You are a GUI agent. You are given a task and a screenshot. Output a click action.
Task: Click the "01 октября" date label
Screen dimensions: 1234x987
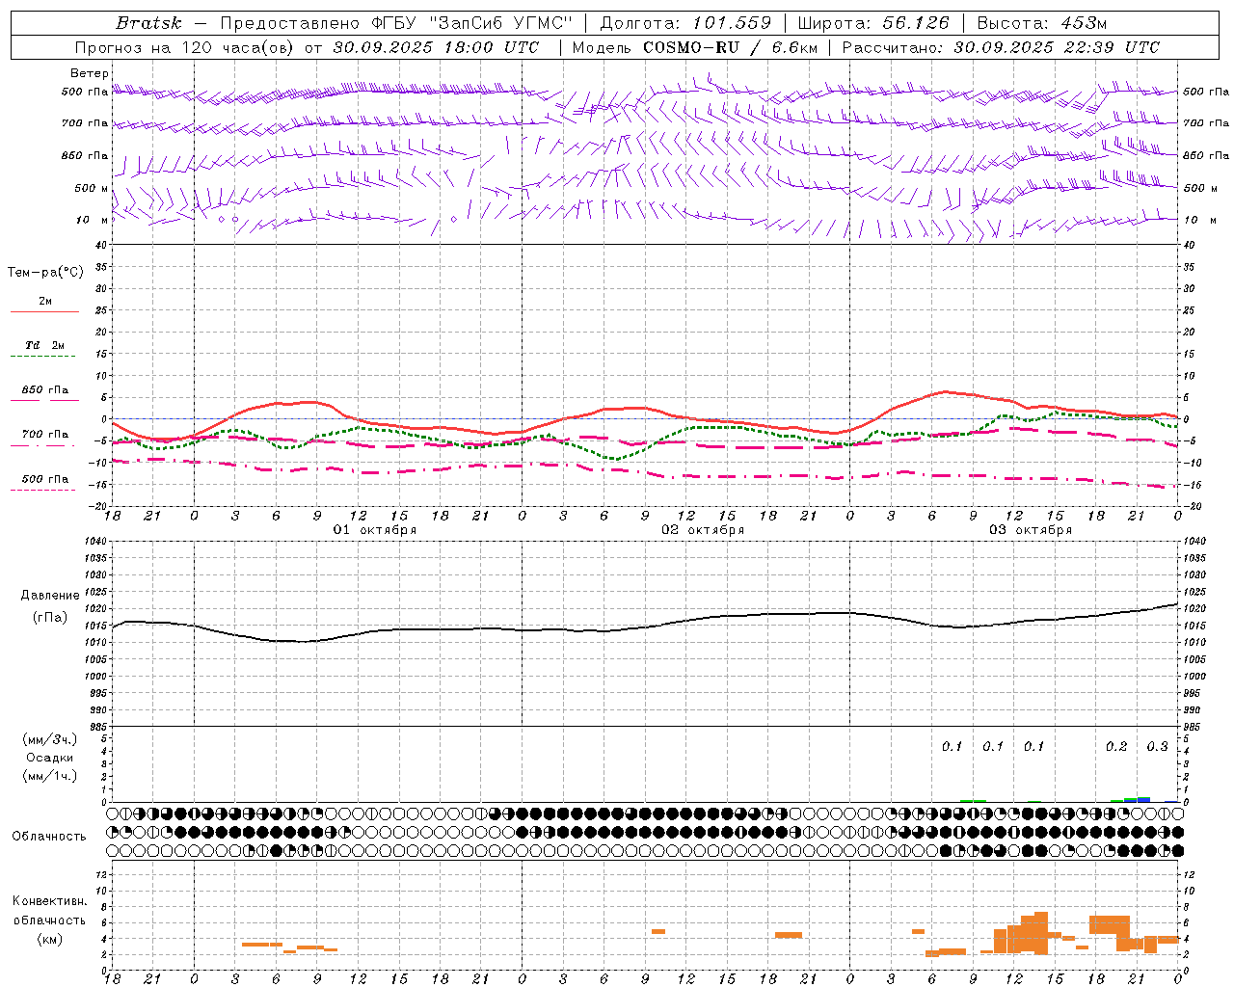(x=375, y=530)
